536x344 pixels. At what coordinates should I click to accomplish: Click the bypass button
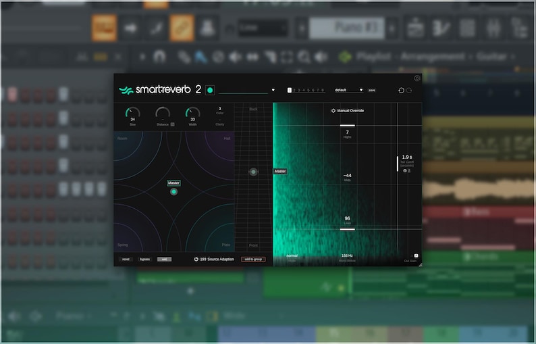(145, 260)
